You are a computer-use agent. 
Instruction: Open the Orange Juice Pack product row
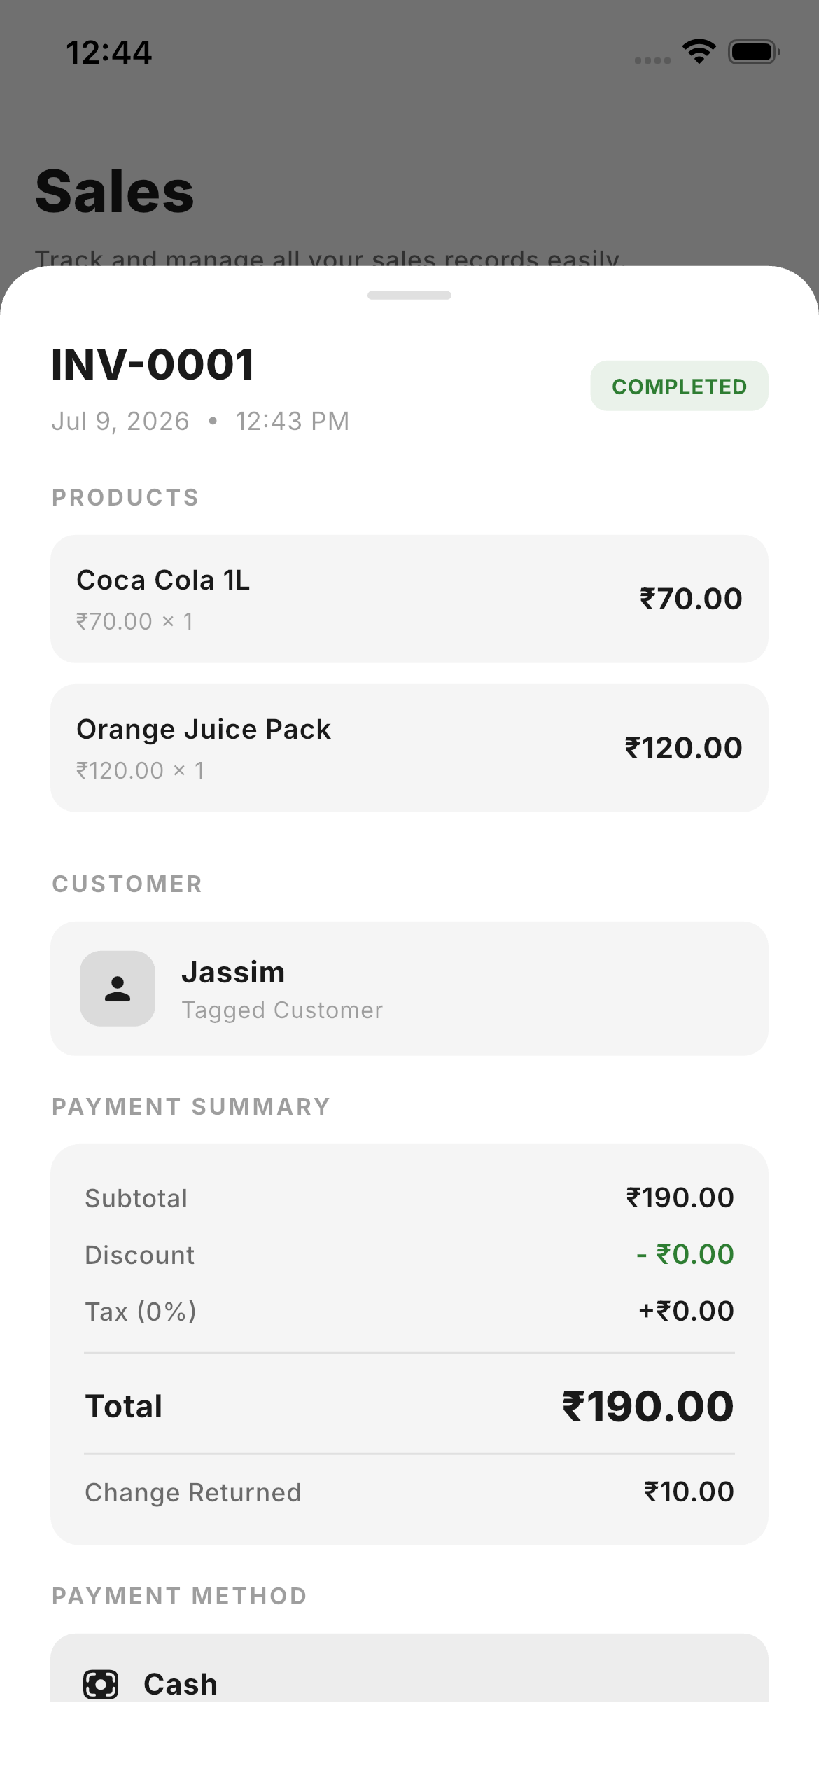click(409, 748)
